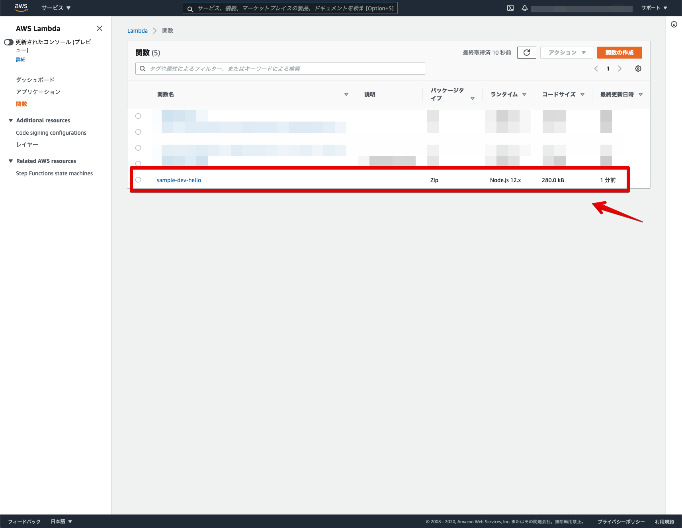Click the 280.0 kB code size cell
This screenshot has width=682, height=528.
click(553, 180)
